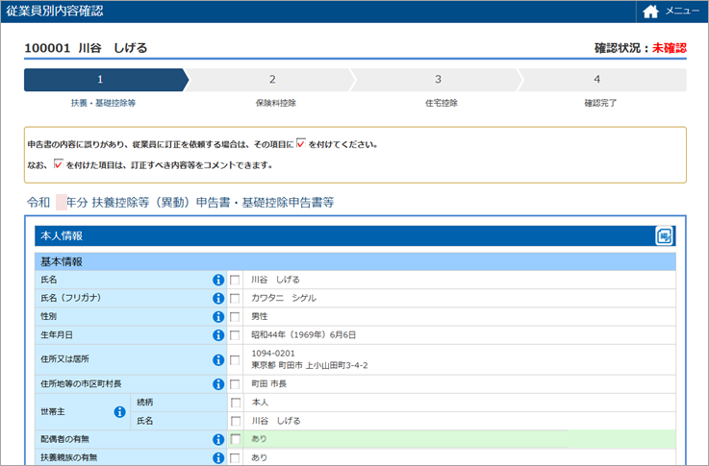Viewport: 709px width, 466px height.
Task: Go to step 1 扶養・基礎控除等
Action: tap(106, 80)
